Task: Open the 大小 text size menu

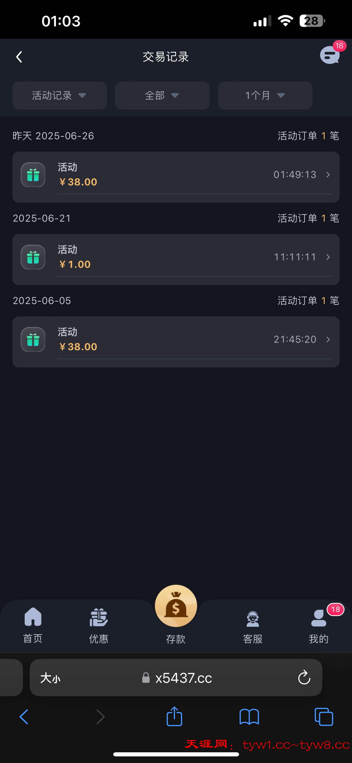Action: point(50,678)
